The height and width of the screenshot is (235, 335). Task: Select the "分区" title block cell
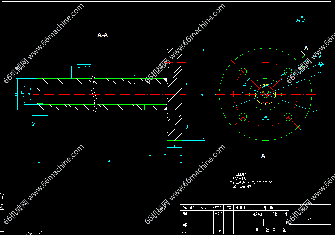(x=204, y=207)
